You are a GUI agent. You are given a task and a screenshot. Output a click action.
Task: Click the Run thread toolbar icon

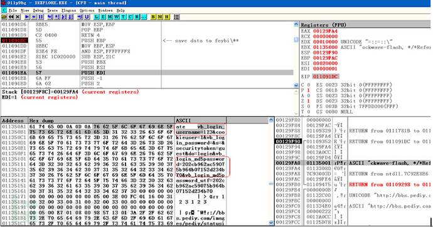[x=34, y=17]
